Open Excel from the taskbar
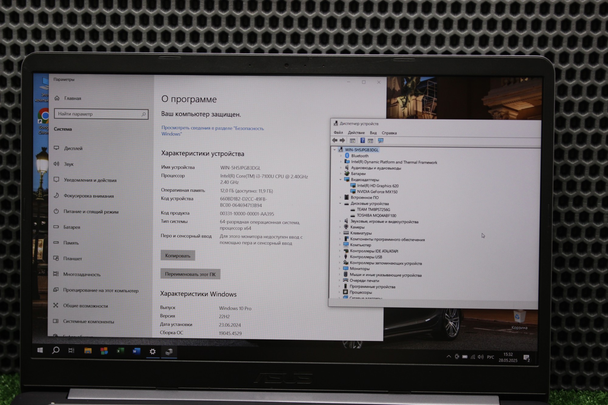 (120, 351)
